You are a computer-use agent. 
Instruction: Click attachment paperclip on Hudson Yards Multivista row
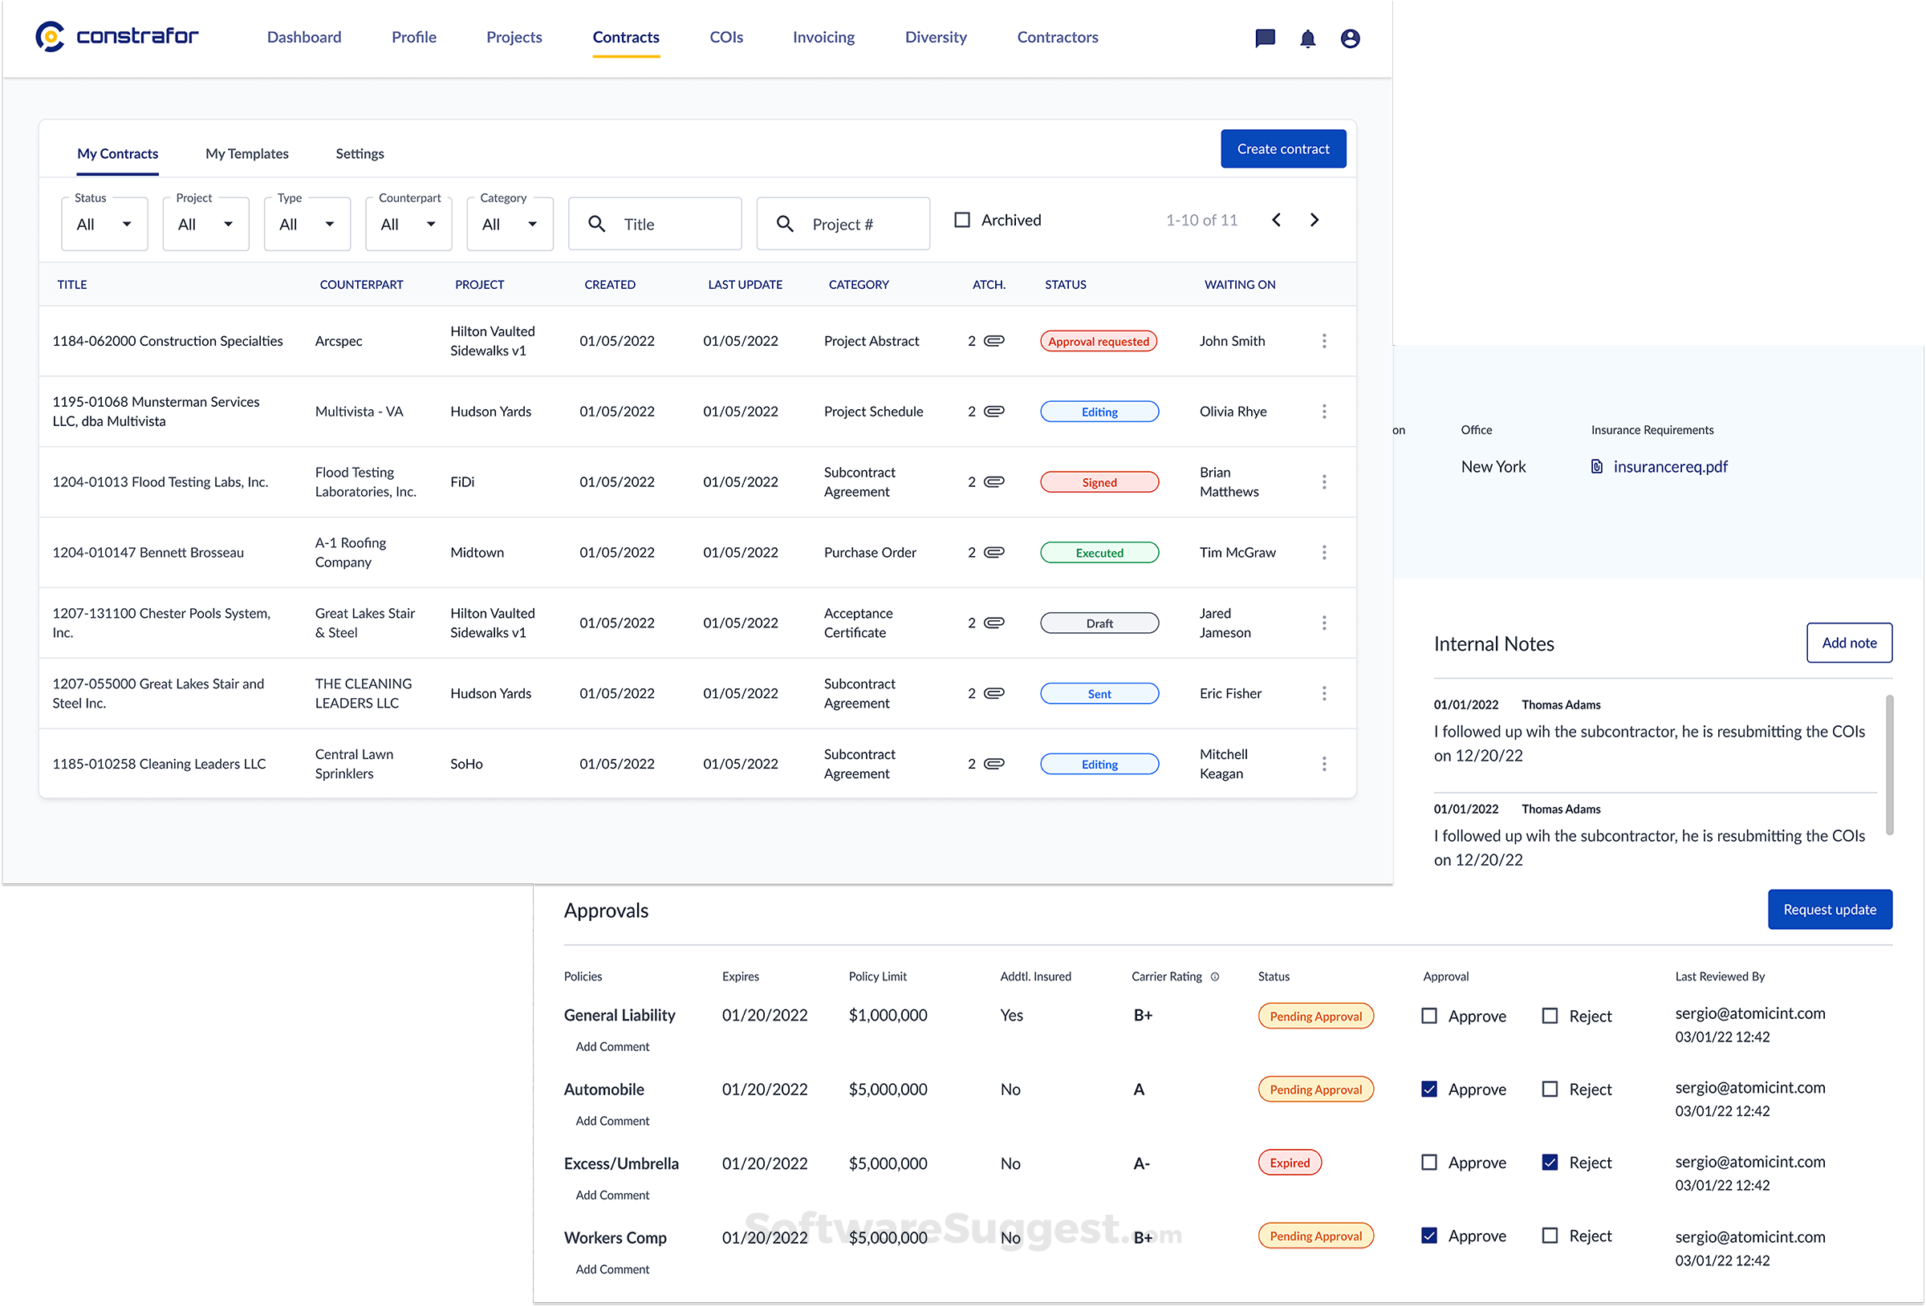coord(993,411)
